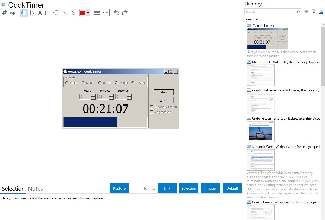Click the Flamory search field
Screen dimensions: 325x220
pyautogui.click(x=270, y=12)
